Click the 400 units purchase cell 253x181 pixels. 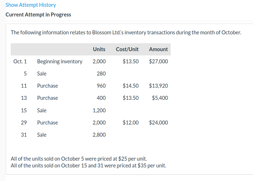pyautogui.click(x=101, y=98)
